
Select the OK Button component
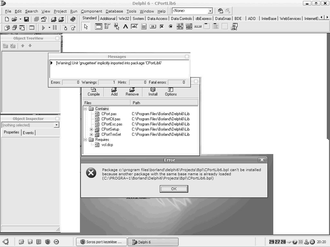point(152,26)
